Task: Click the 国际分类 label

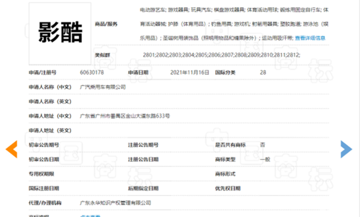Action: [225, 73]
